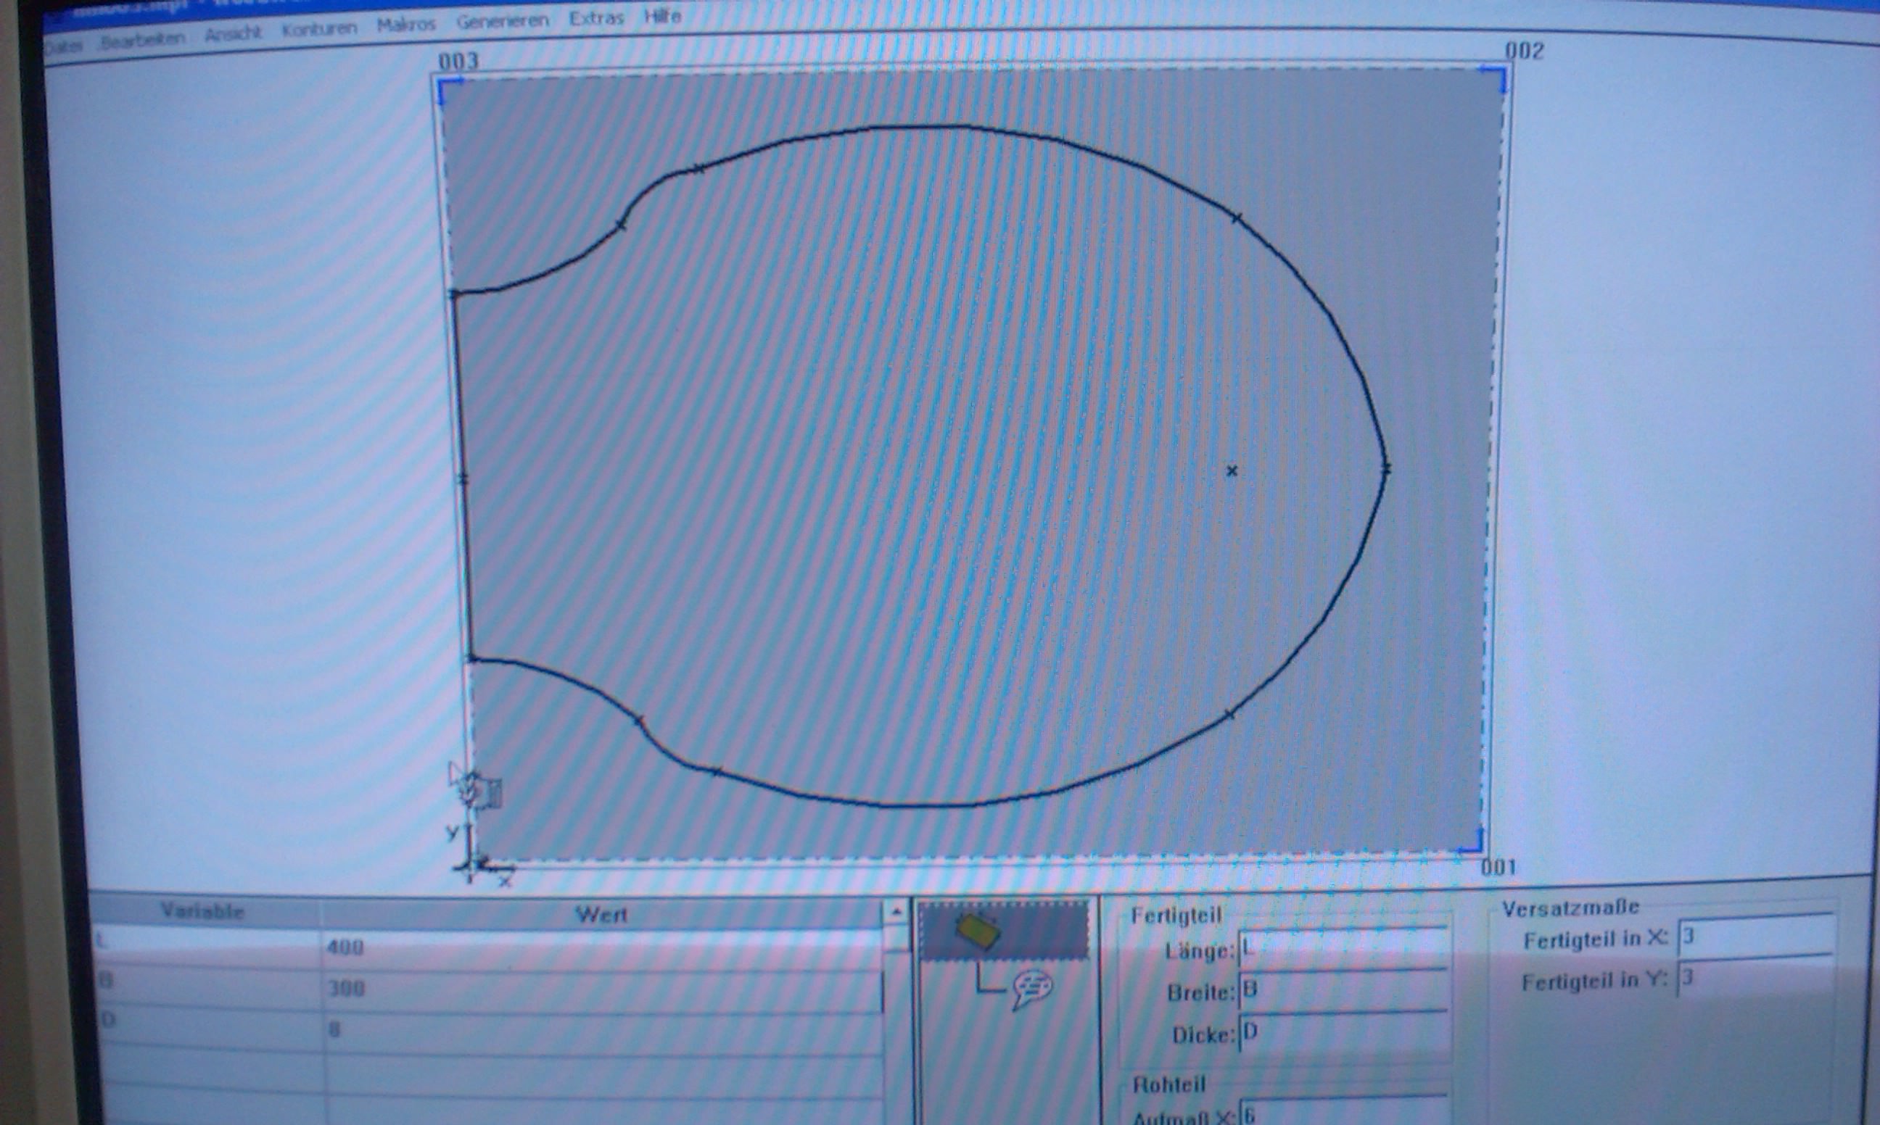This screenshot has width=1880, height=1125.
Task: Click the Breite input field
Action: pyautogui.click(x=1343, y=991)
